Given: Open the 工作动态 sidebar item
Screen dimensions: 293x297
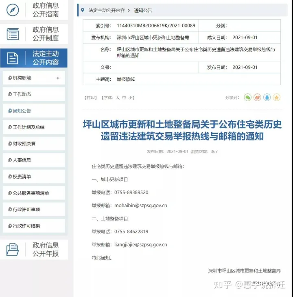Looking at the screenshot, I should [x=22, y=94].
